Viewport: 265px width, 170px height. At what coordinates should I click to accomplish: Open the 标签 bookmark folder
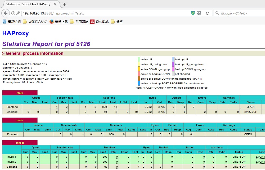tap(117, 22)
